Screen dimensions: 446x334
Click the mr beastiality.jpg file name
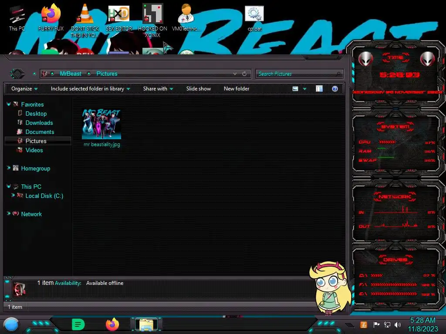pyautogui.click(x=102, y=144)
